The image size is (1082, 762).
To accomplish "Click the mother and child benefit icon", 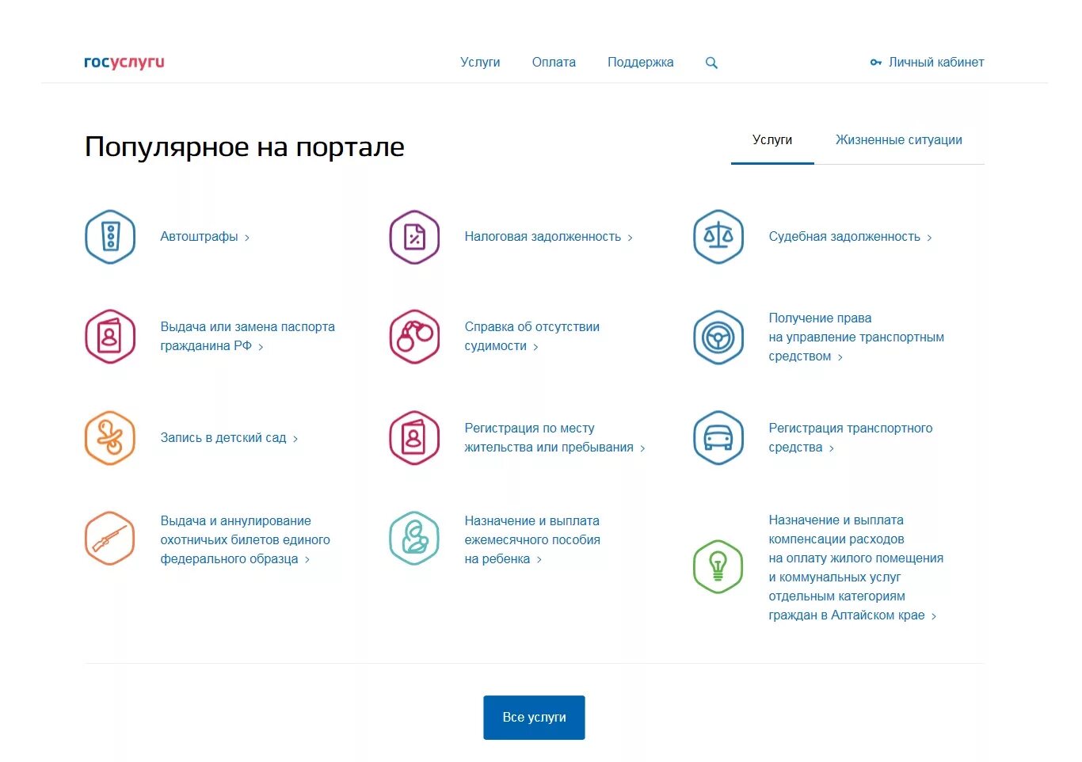I will pyautogui.click(x=414, y=539).
